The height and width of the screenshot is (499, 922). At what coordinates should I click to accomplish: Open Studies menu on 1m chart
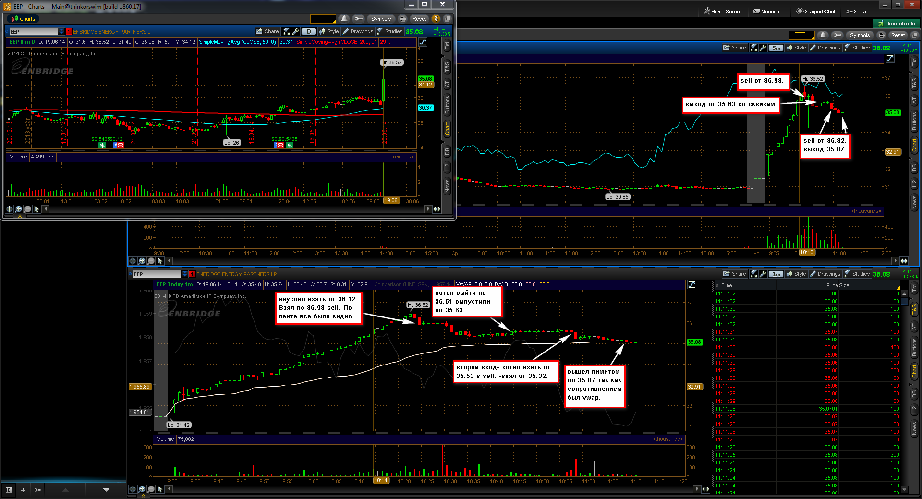click(857, 274)
